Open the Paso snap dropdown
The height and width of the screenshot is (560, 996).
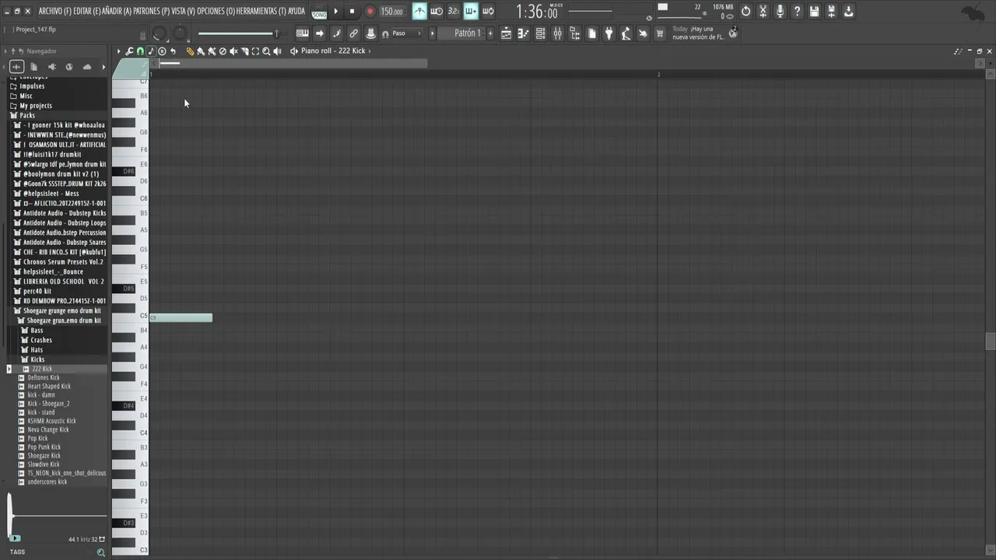coord(406,33)
